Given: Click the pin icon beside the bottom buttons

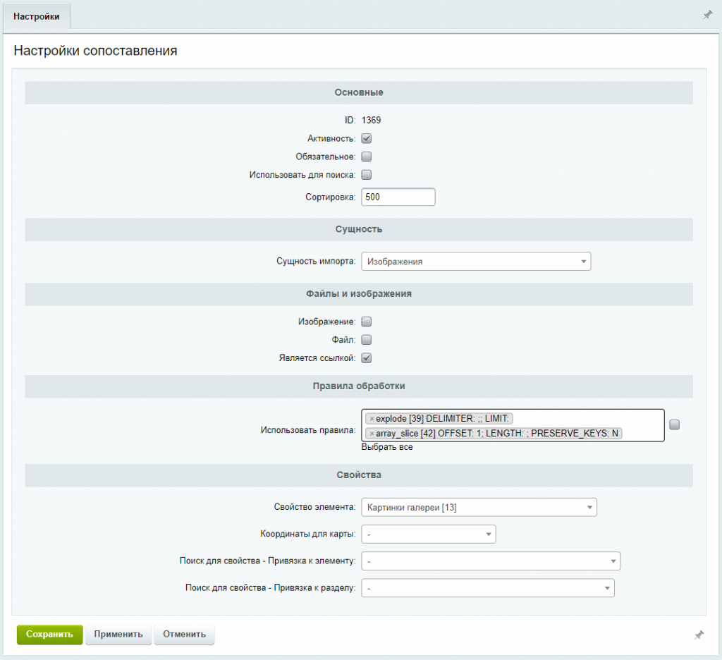Looking at the screenshot, I should point(699,635).
